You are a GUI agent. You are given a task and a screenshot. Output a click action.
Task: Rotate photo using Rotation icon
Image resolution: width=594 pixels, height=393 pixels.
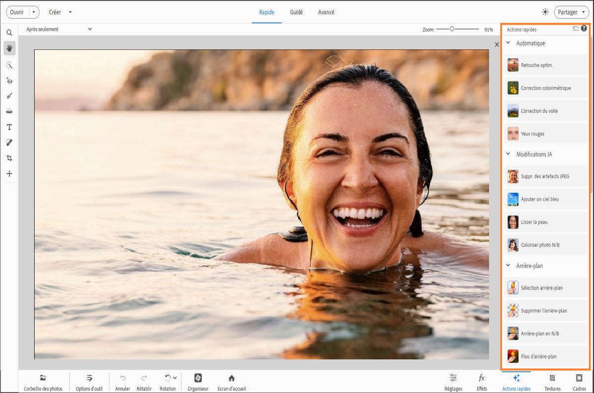click(x=168, y=378)
